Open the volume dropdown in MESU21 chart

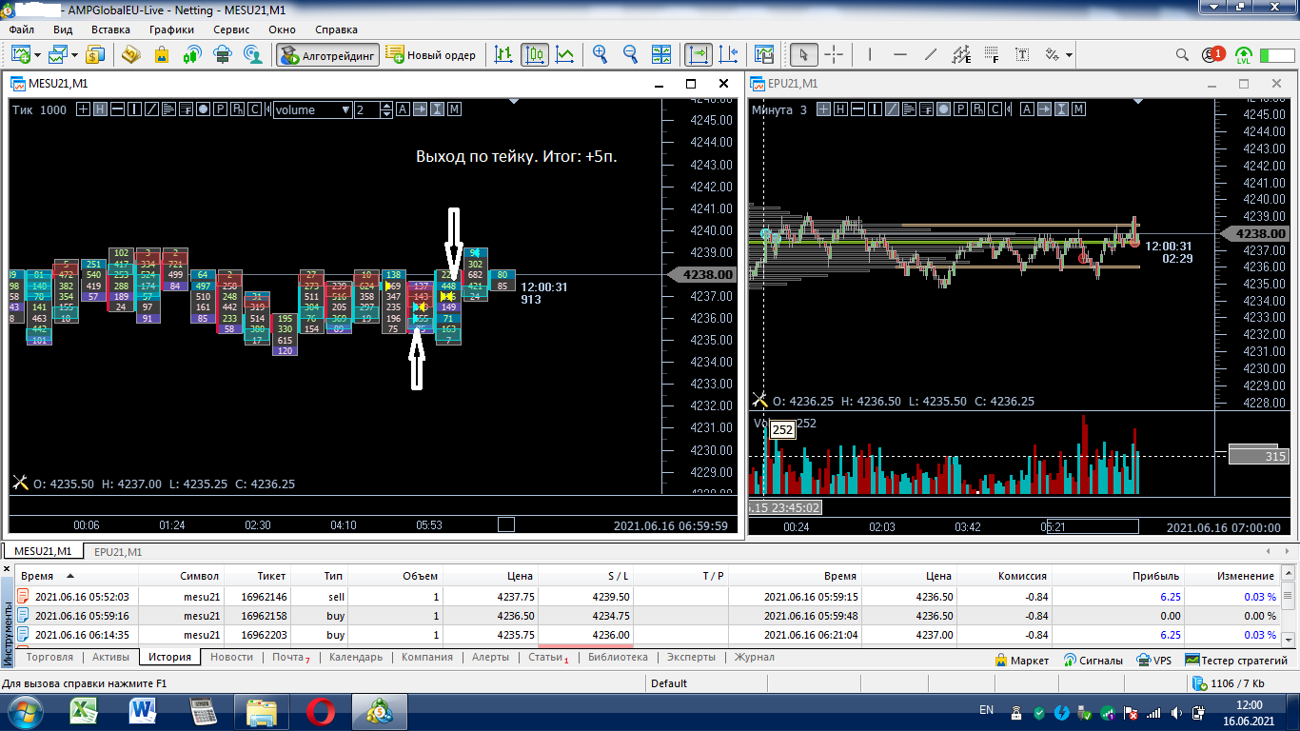313,109
